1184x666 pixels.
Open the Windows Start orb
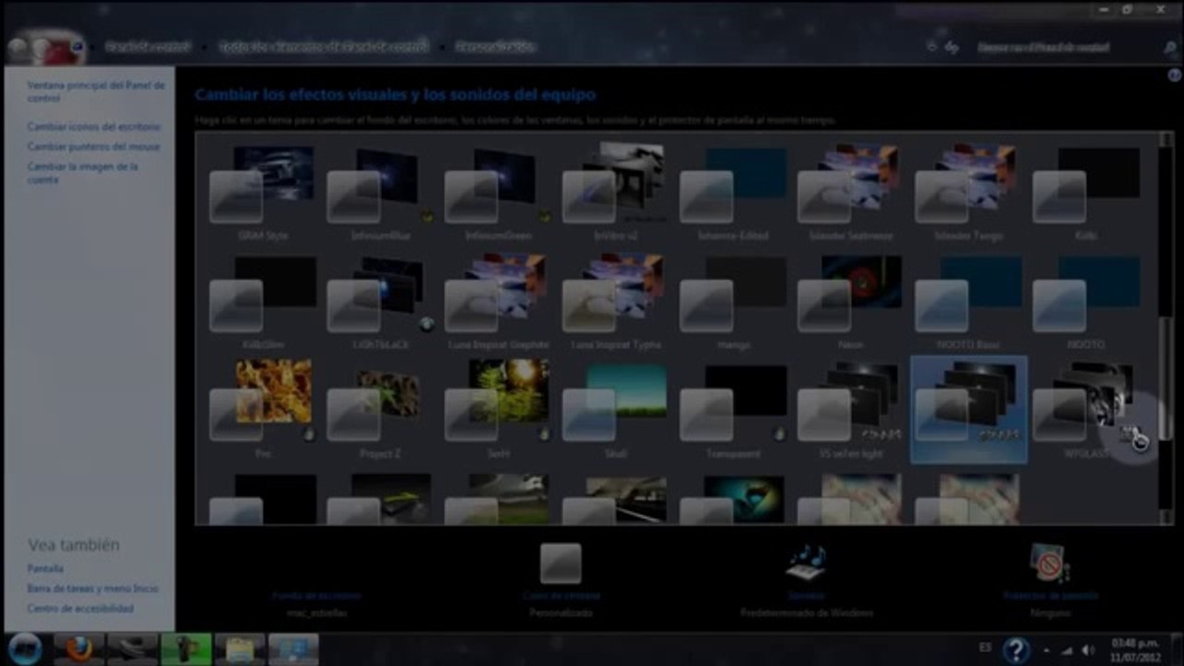(25, 648)
